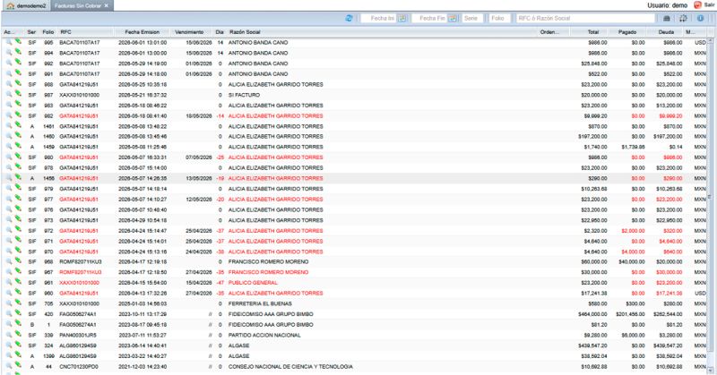This screenshot has width=717, height=375.
Task: Sort by the Razón Social column header
Action: tap(382, 32)
